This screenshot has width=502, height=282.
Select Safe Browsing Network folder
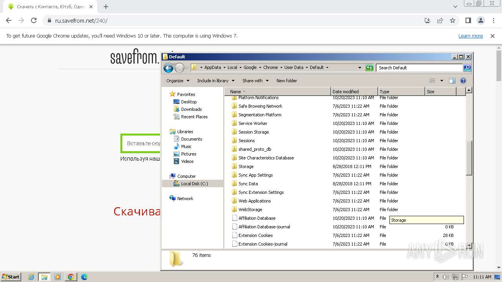click(x=260, y=106)
